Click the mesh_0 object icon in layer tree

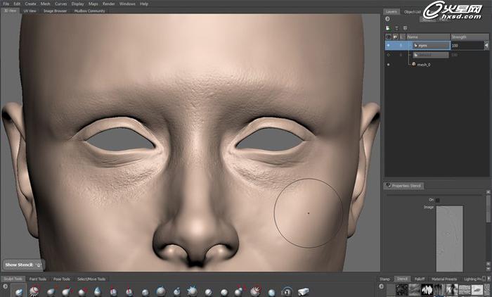[414, 64]
